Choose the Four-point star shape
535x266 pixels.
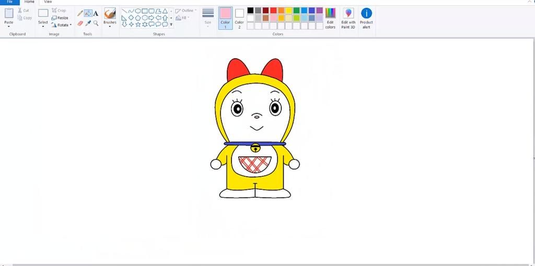131,25
